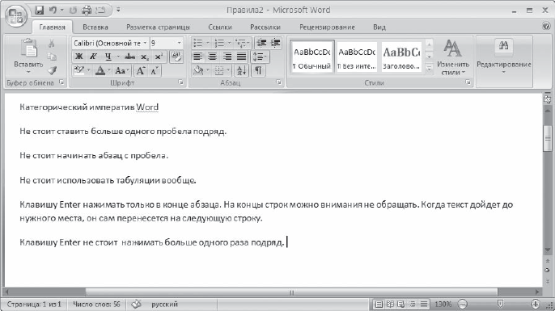
Task: Select the Заголовок style thumbnail
Action: 401,57
